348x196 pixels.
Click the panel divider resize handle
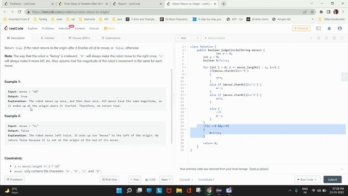(x=174, y=98)
